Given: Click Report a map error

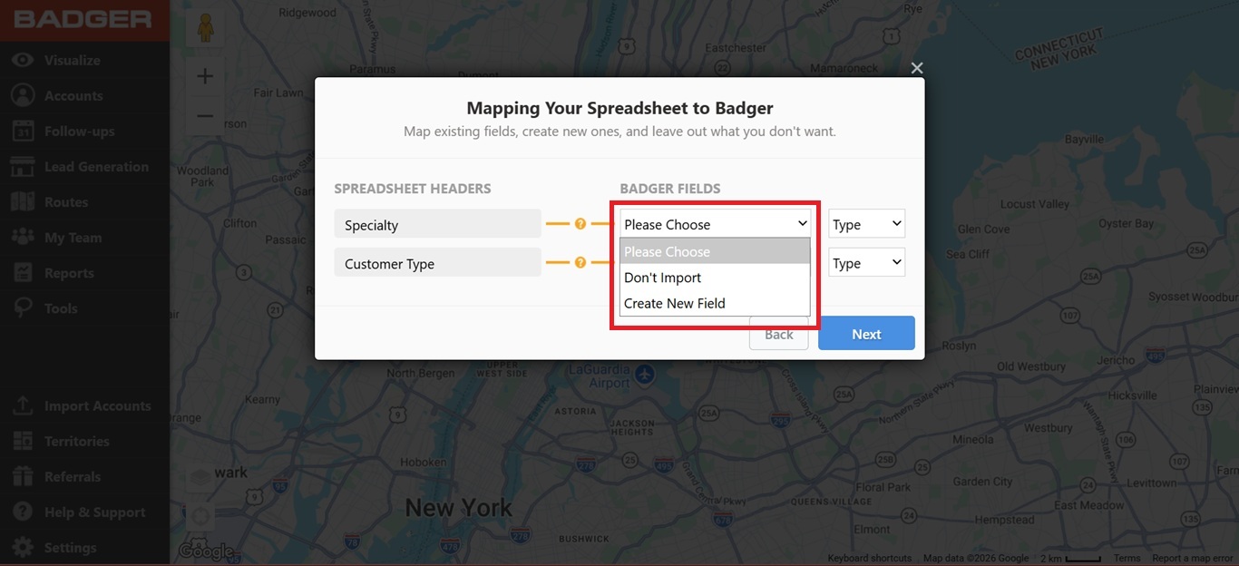Looking at the screenshot, I should [x=1193, y=559].
